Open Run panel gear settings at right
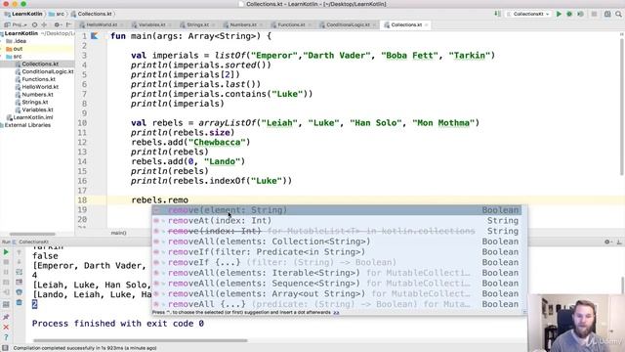The height and width of the screenshot is (352, 625). click(x=607, y=242)
